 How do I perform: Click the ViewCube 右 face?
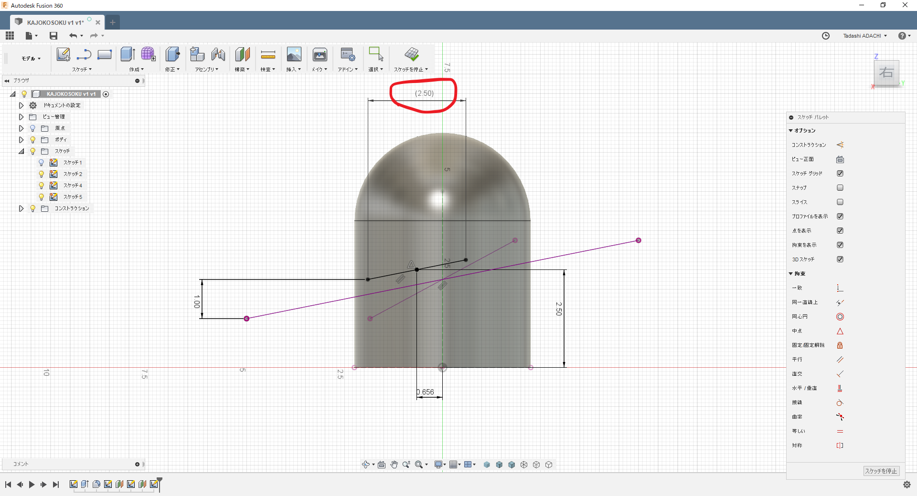click(886, 73)
